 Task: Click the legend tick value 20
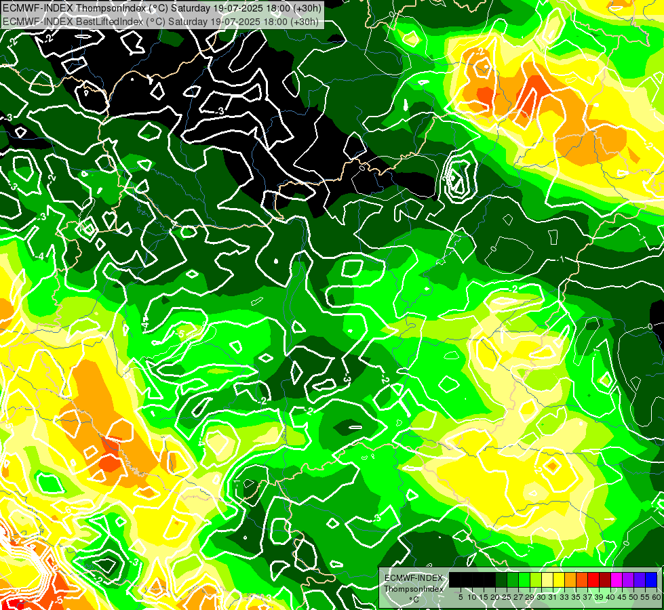coord(495,597)
